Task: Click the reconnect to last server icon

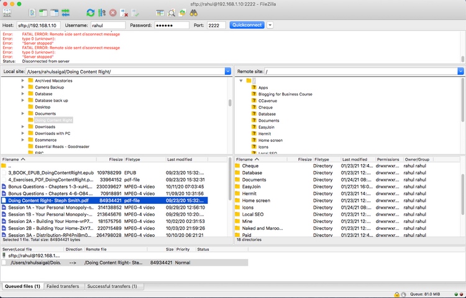Action: 135,12
